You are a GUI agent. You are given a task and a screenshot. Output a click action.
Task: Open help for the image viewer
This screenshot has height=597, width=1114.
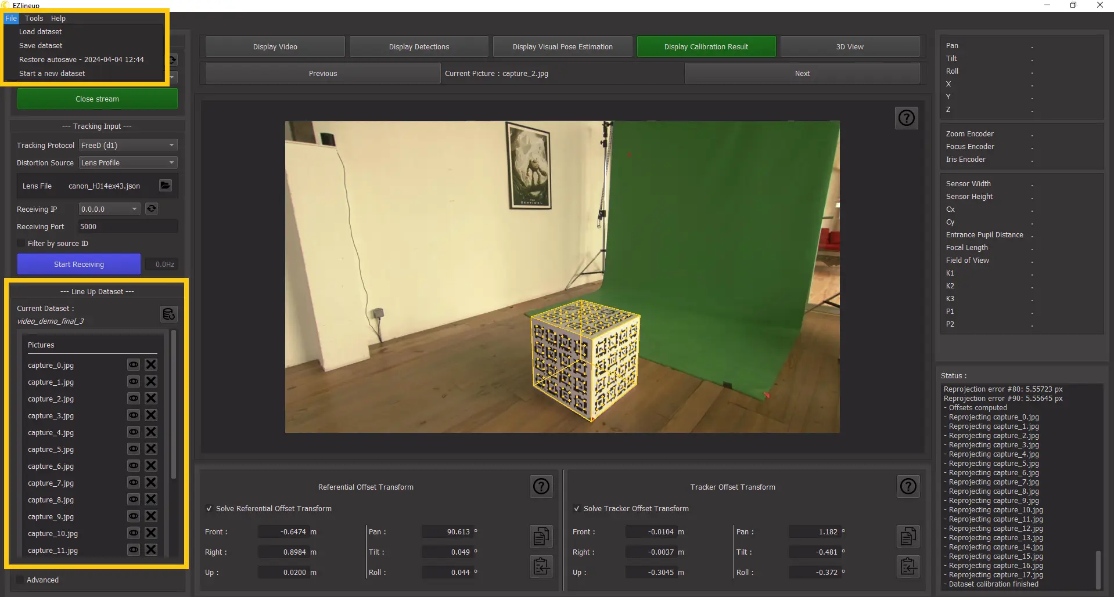(906, 118)
